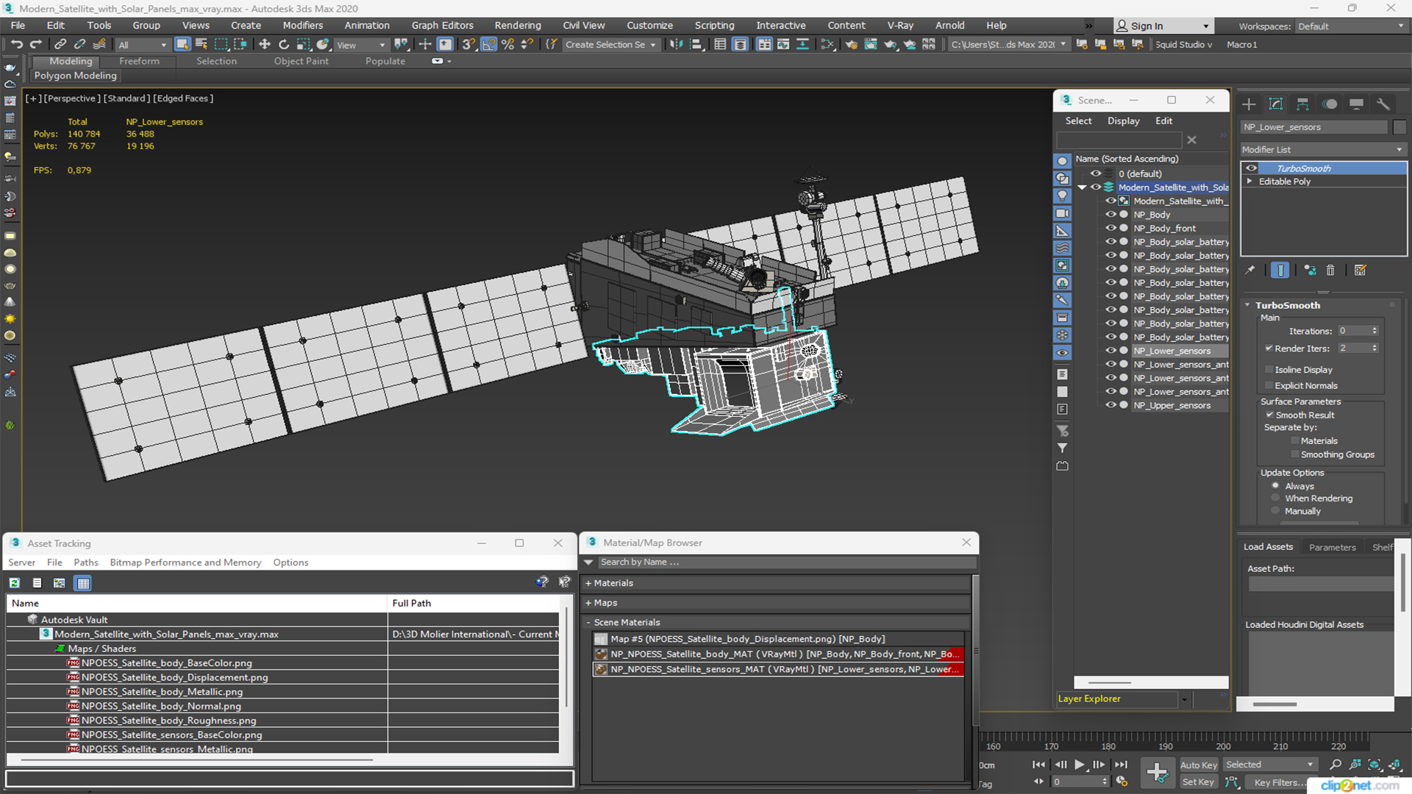The width and height of the screenshot is (1412, 794).
Task: Enable Isoline Display checkbox
Action: pyautogui.click(x=1269, y=370)
